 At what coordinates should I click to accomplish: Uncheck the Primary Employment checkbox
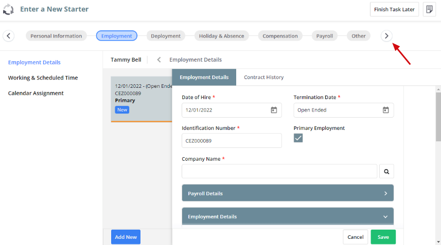[x=298, y=138]
